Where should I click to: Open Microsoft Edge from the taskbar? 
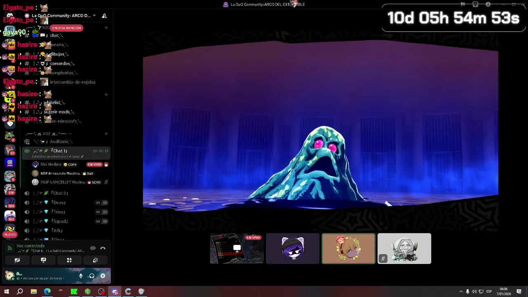[x=47, y=292]
